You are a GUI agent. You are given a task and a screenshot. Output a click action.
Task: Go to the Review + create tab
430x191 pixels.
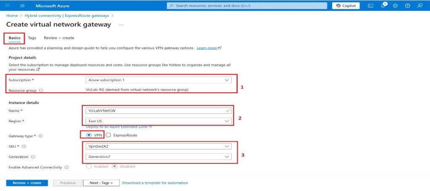pos(59,38)
